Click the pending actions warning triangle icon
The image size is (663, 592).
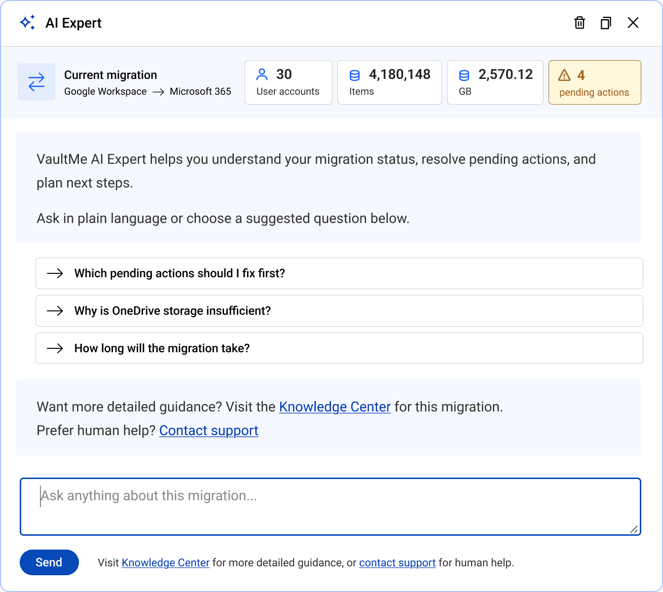click(x=564, y=75)
